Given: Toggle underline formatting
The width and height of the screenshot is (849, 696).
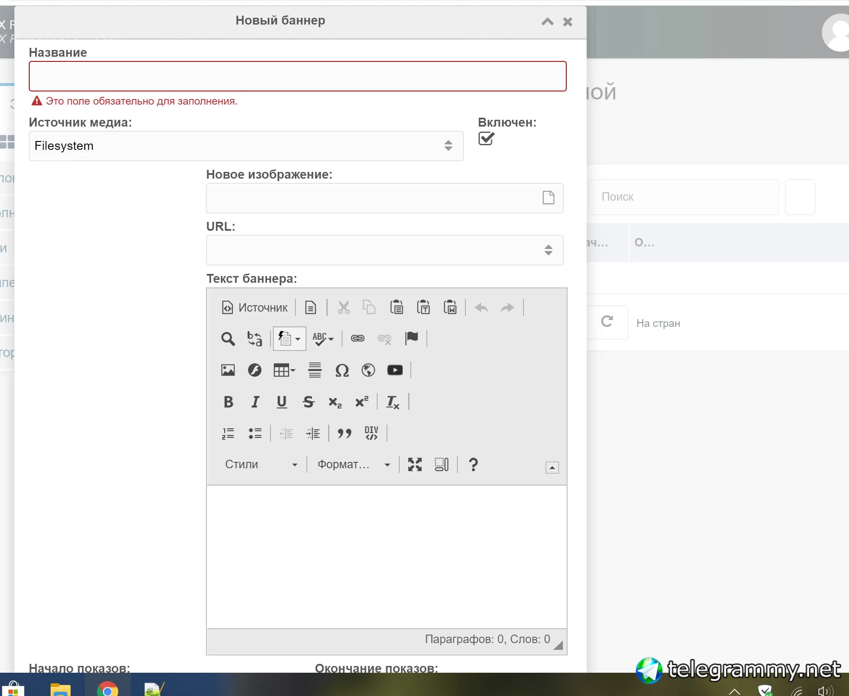Looking at the screenshot, I should pyautogui.click(x=282, y=402).
